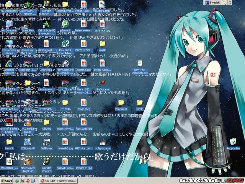Switch to the YouTube taskbar window
The width and height of the screenshot is (245, 184).
(x=61, y=181)
